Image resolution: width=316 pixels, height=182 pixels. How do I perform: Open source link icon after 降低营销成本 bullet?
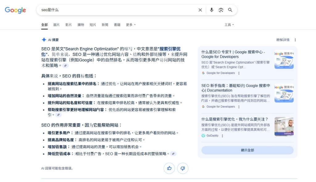(x=173, y=154)
